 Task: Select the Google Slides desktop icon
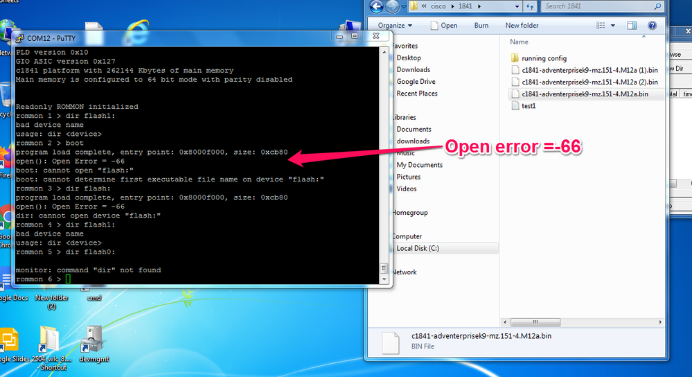tap(12, 345)
